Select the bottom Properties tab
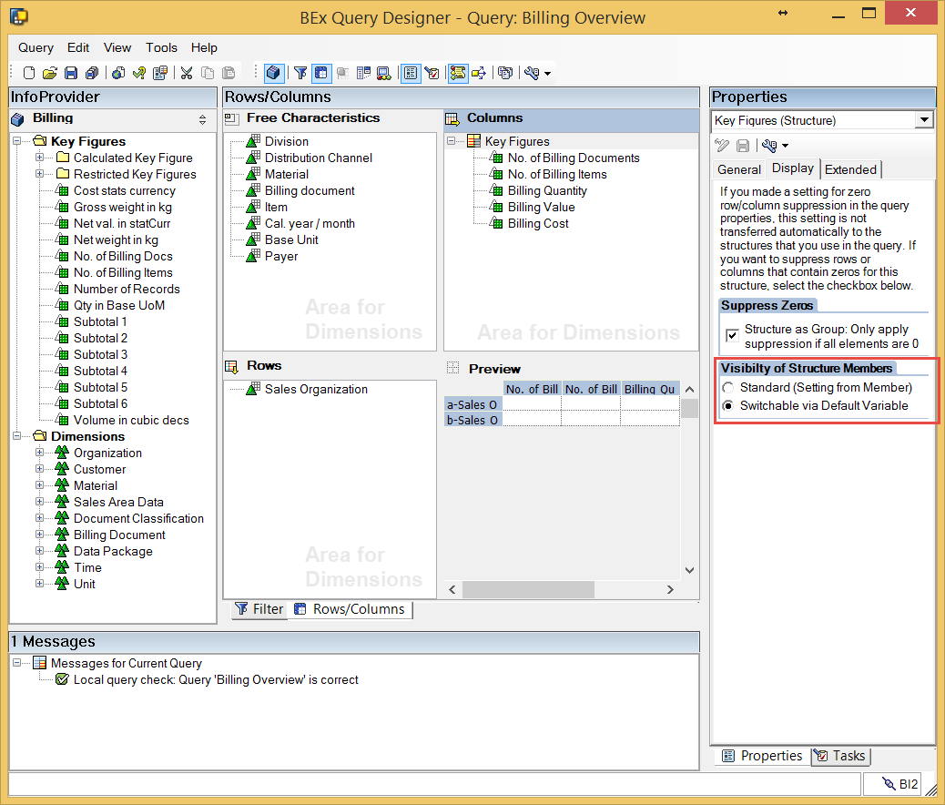This screenshot has height=805, width=945. [763, 756]
